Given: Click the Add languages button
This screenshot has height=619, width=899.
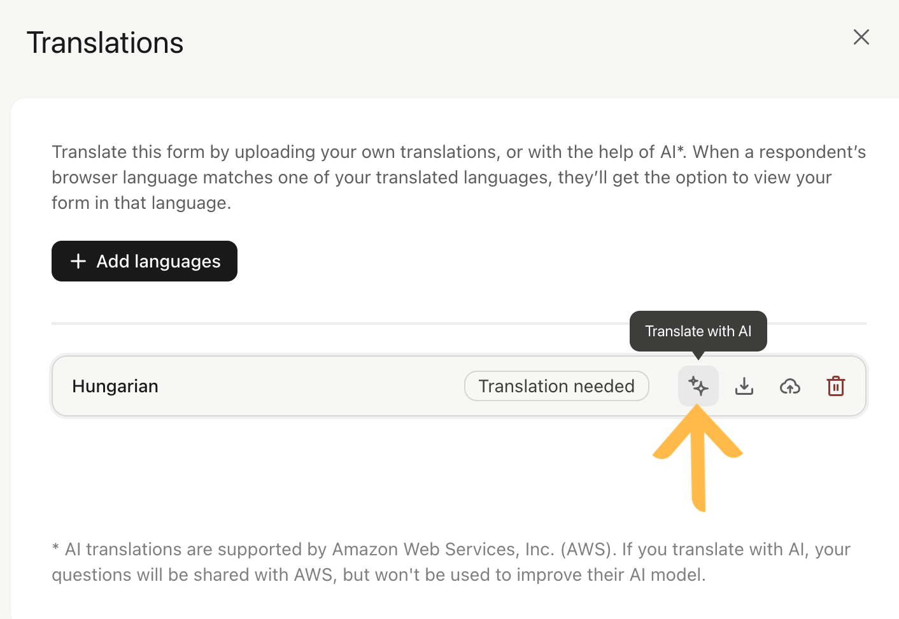Looking at the screenshot, I should tap(145, 261).
